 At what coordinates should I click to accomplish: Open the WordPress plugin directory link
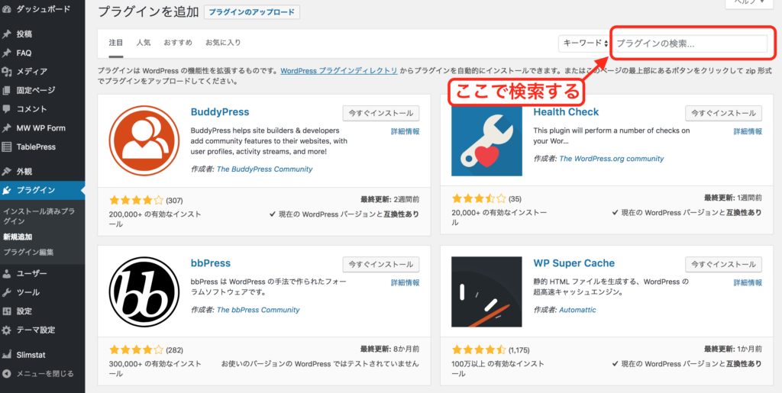pyautogui.click(x=339, y=70)
